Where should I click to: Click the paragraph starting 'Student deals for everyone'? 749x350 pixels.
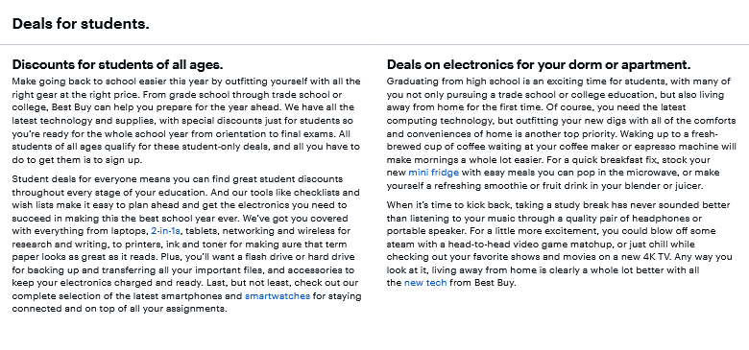[186, 245]
